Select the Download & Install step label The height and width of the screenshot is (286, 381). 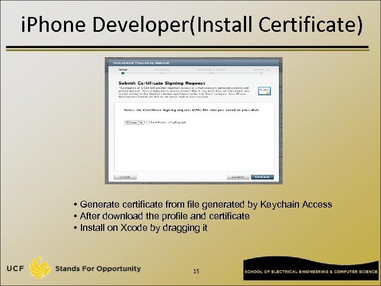click(211, 69)
